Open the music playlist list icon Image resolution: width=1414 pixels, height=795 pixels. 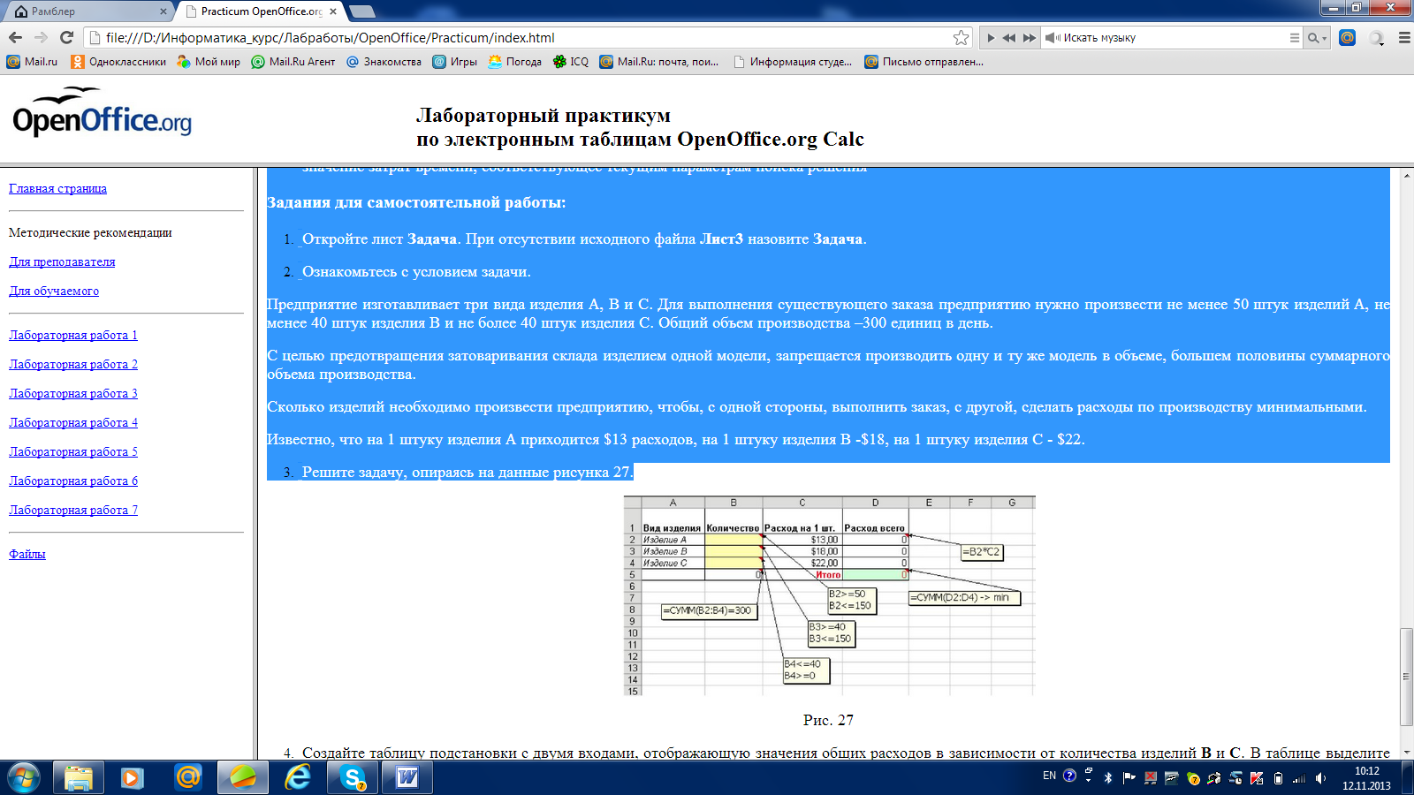click(1294, 38)
